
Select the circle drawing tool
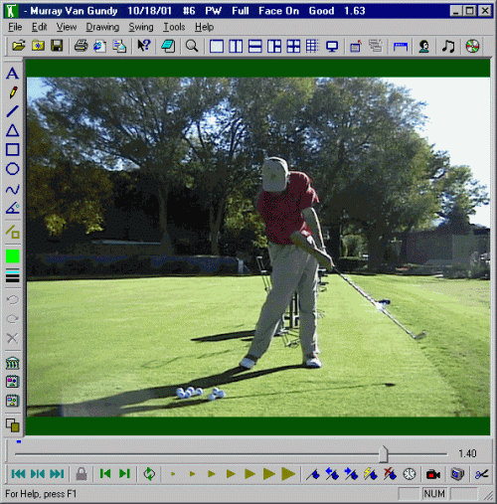[13, 169]
